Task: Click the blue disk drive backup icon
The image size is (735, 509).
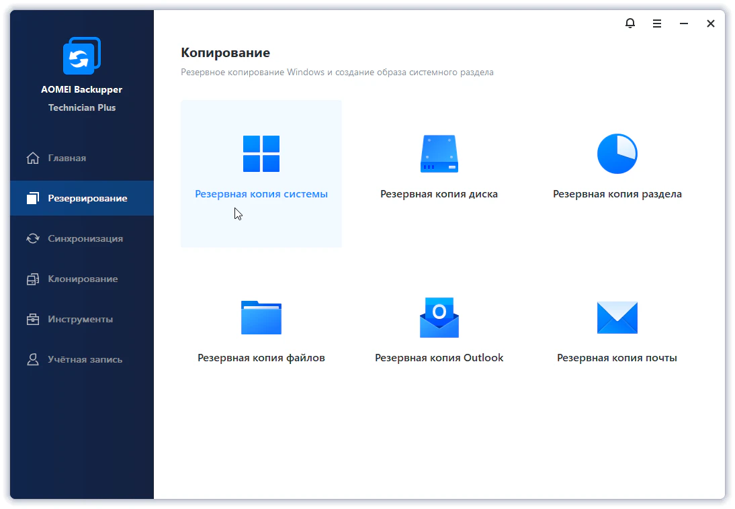Action: tap(439, 154)
